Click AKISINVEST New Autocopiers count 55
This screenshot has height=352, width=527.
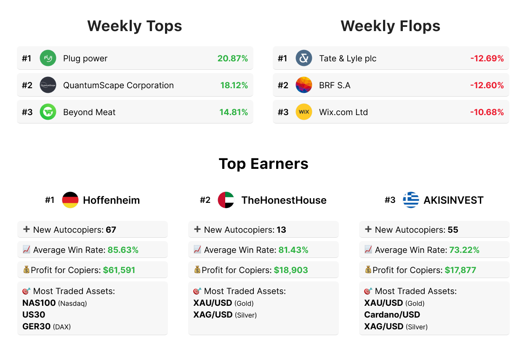click(x=453, y=230)
